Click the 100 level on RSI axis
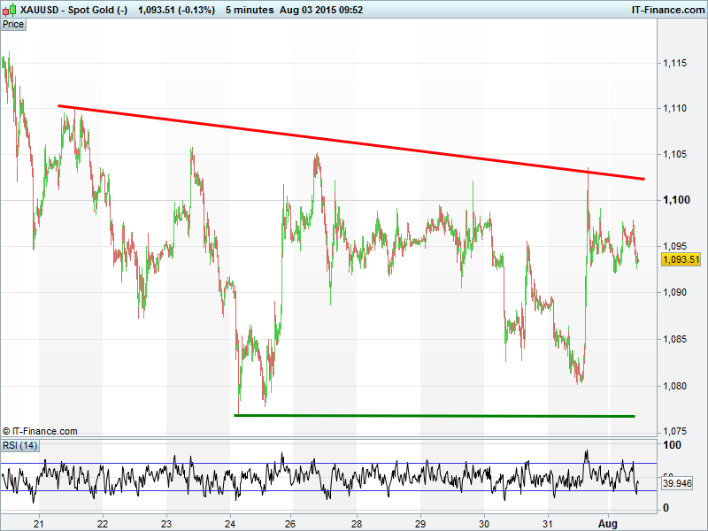 [x=673, y=445]
